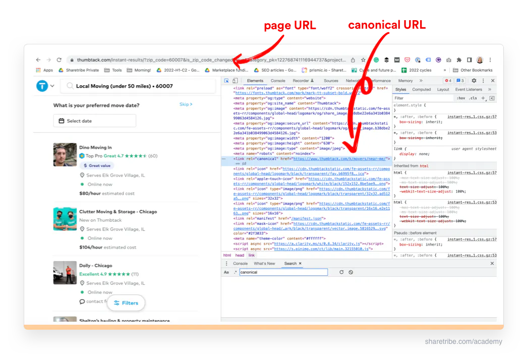The width and height of the screenshot is (520, 359).
Task: Open the console error counter showing 4 errors
Action: point(448,80)
